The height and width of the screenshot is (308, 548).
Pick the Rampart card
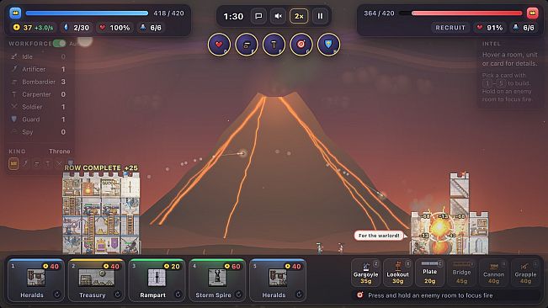[157, 280]
